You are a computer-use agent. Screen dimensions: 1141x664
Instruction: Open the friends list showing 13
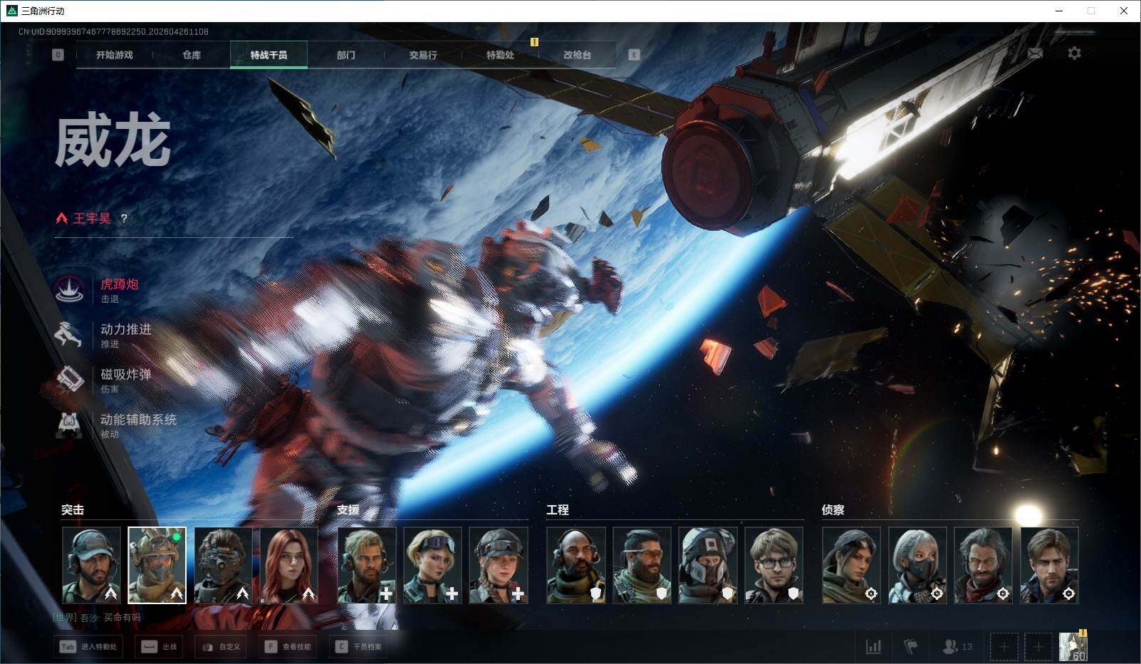(x=957, y=647)
